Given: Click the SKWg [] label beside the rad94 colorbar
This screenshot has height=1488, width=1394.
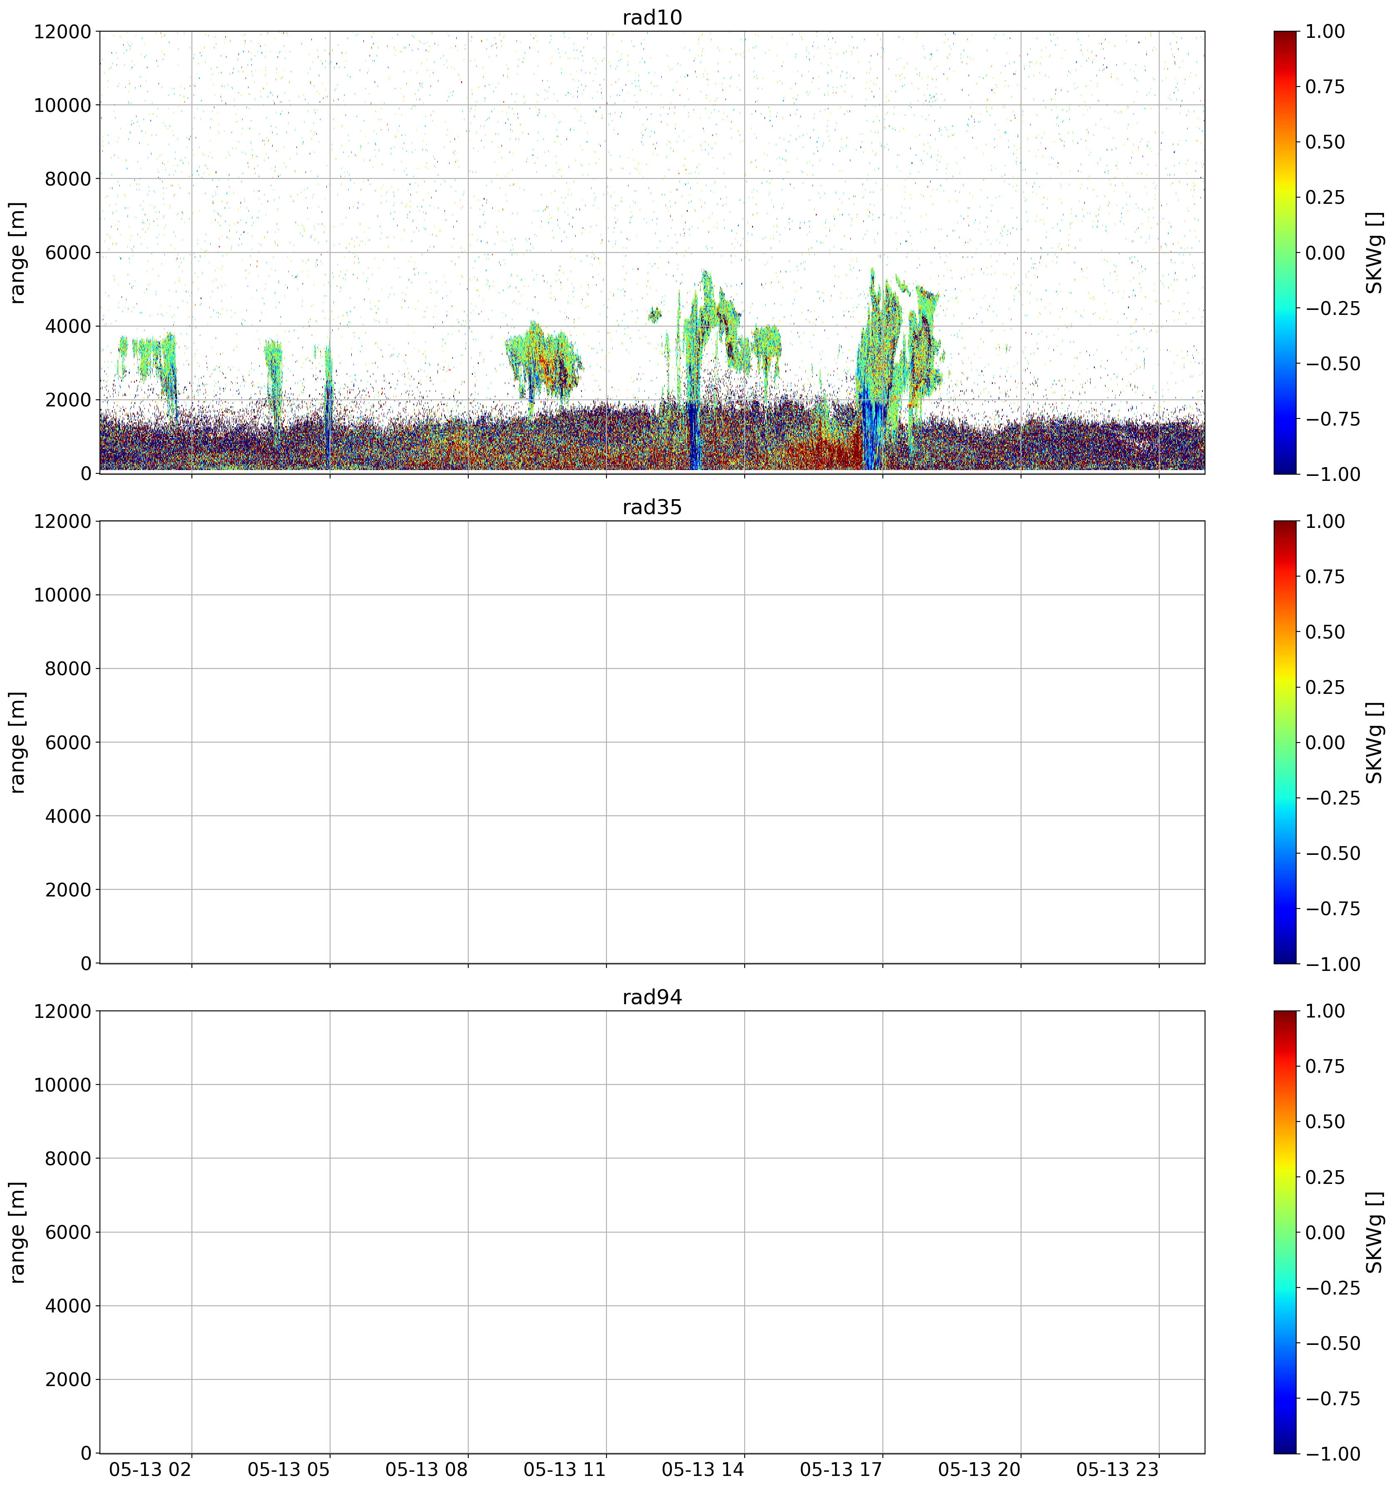Looking at the screenshot, I should tap(1374, 1232).
